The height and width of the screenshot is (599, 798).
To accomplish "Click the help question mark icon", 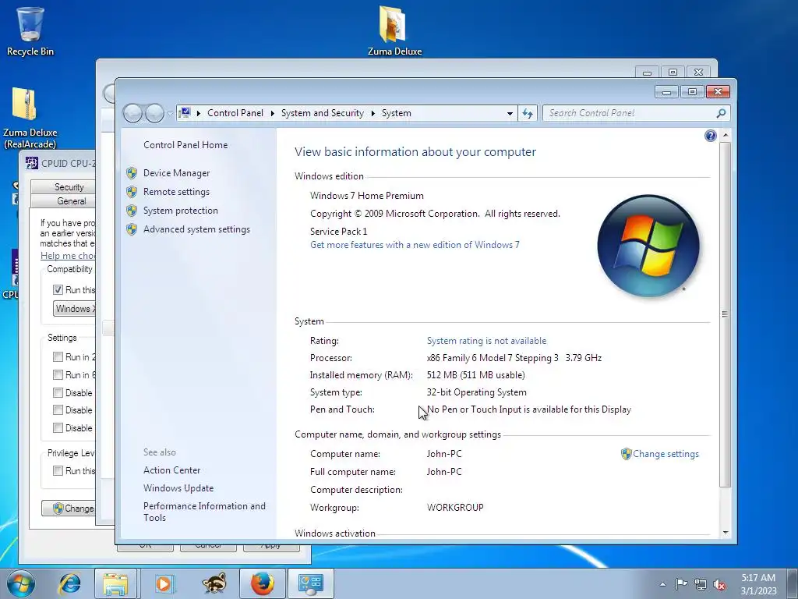I will click(711, 136).
